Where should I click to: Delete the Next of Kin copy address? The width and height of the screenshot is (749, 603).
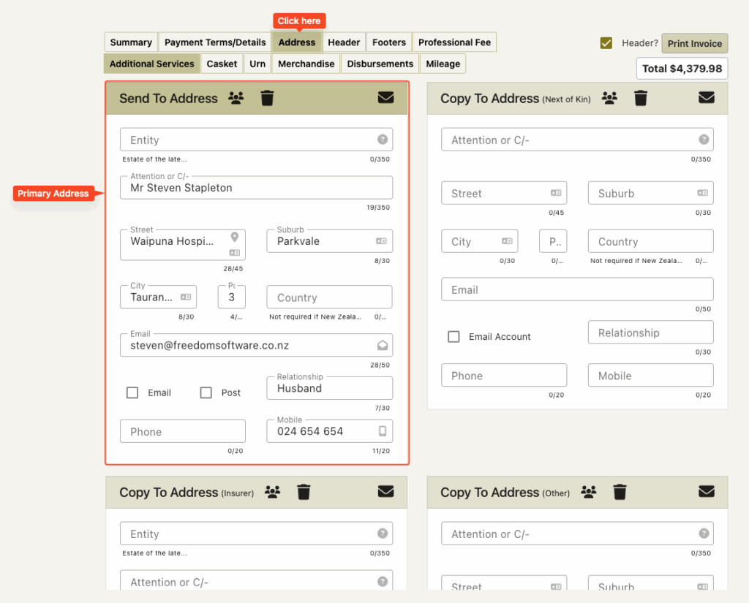tap(641, 98)
